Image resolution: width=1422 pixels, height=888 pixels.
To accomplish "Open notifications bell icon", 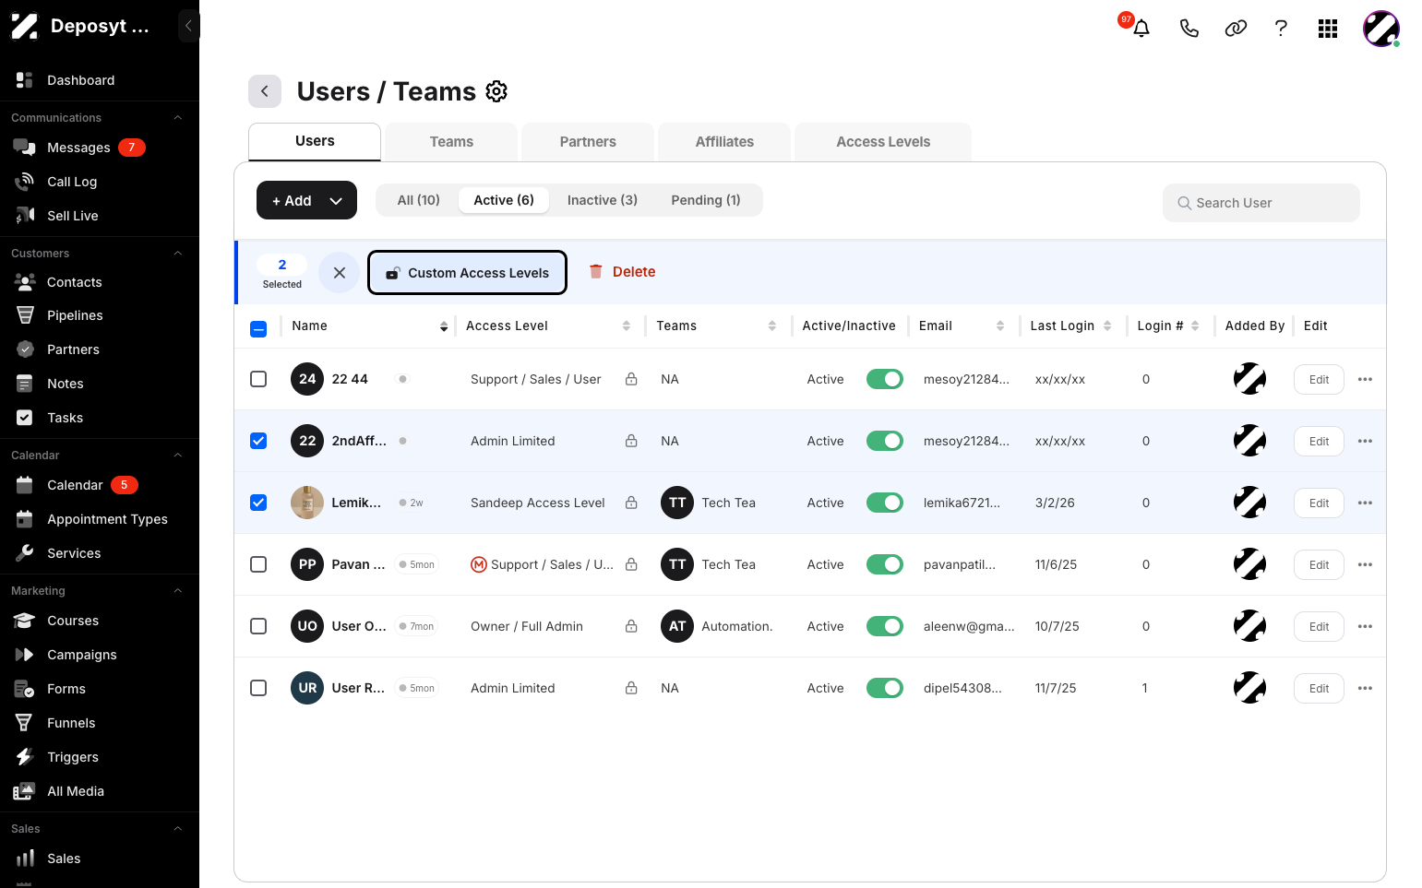I will pyautogui.click(x=1141, y=29).
